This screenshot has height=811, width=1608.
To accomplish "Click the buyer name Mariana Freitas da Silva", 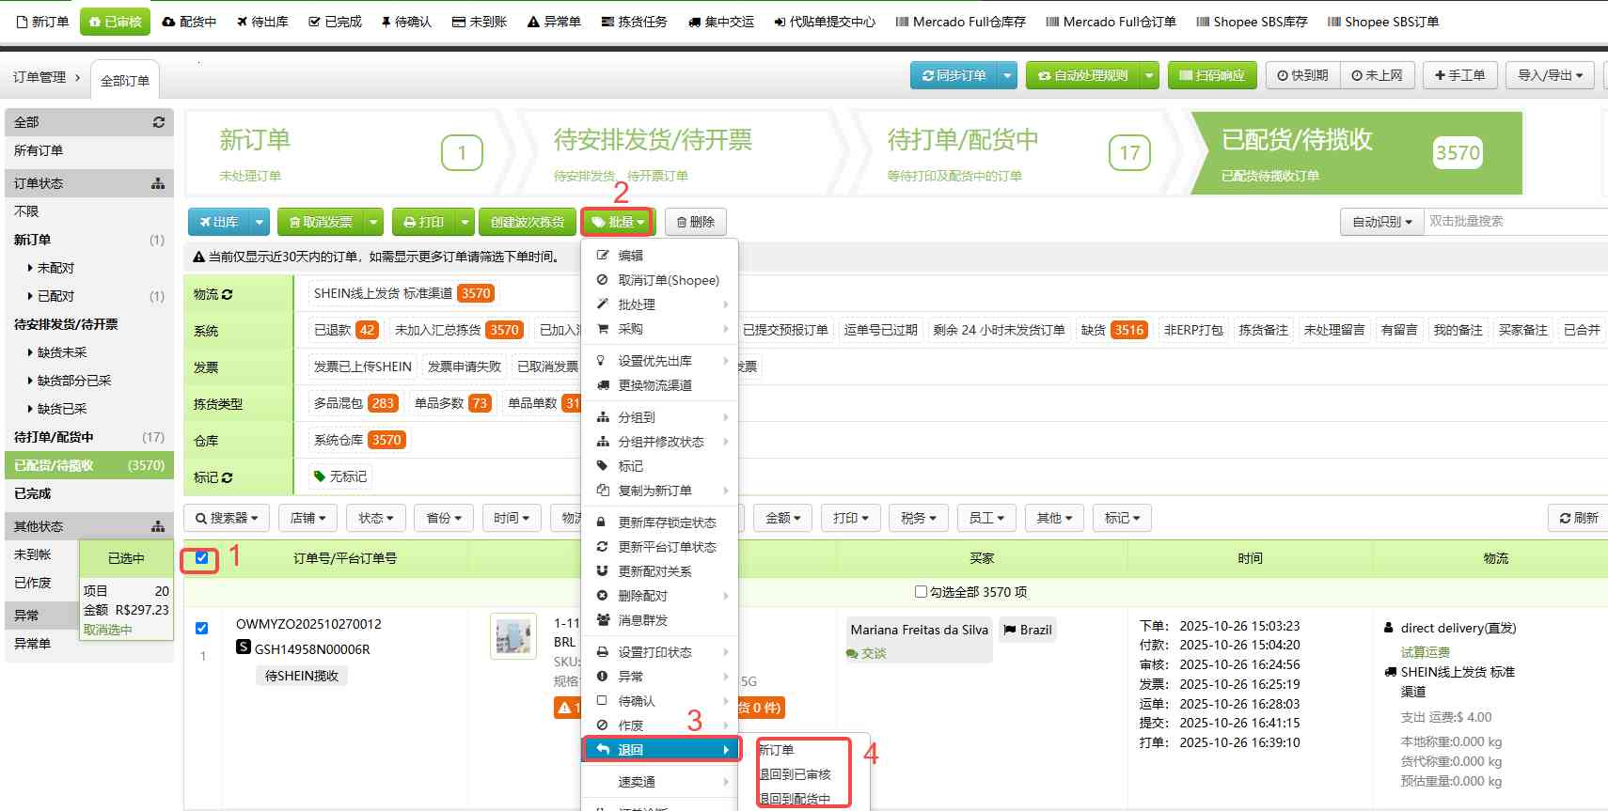I will [x=919, y=630].
